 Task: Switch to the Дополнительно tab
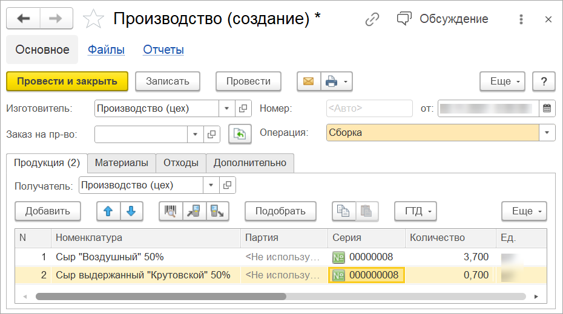[250, 163]
